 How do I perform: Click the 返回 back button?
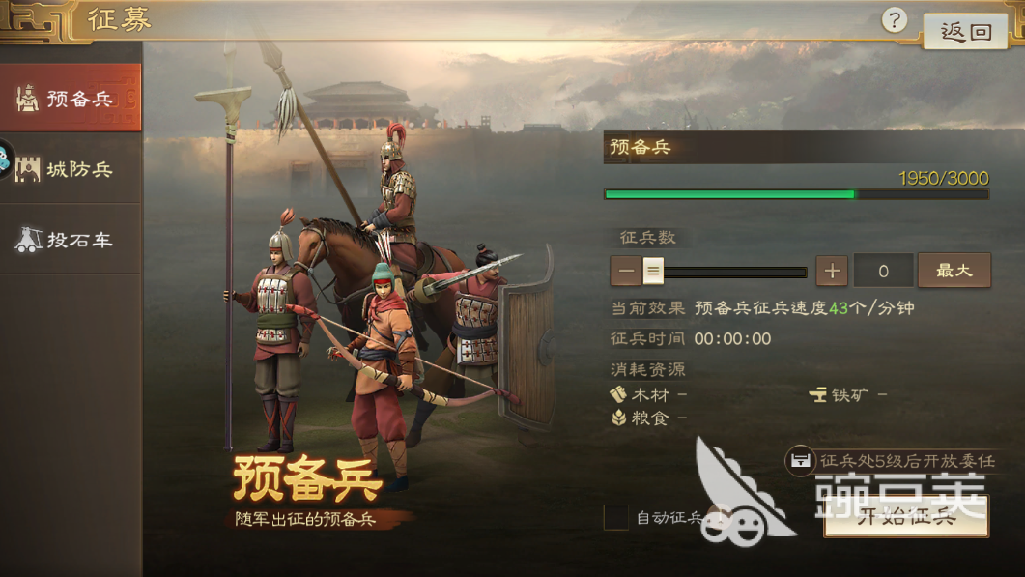tap(965, 31)
